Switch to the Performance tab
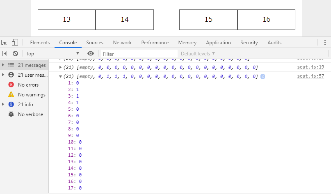This screenshot has height=194, width=331. coord(155,43)
